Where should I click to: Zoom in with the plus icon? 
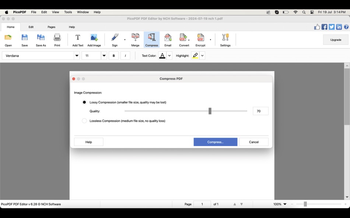coord(345,204)
